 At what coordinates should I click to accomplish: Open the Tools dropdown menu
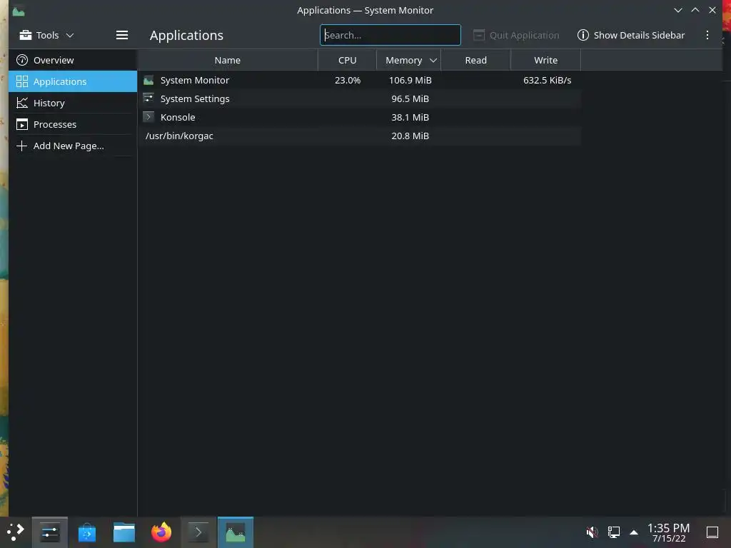pos(46,35)
